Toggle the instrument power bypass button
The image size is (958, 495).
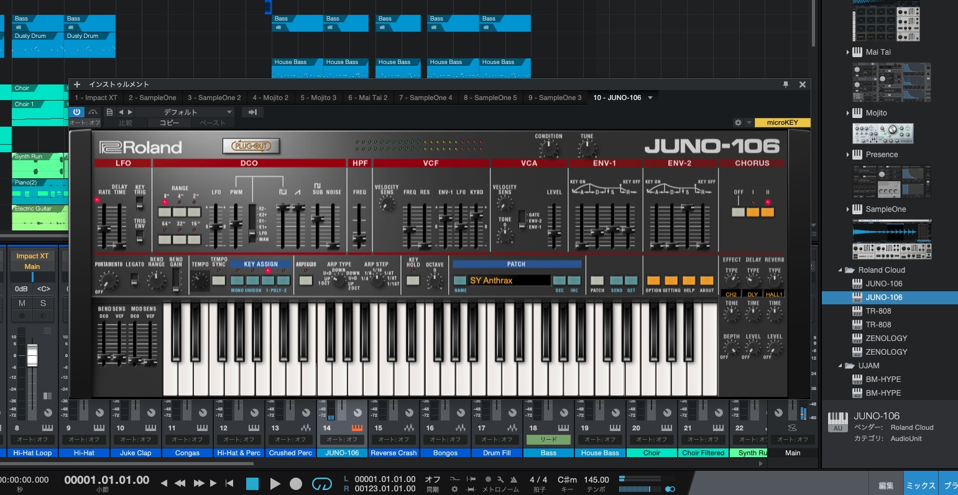tap(76, 112)
